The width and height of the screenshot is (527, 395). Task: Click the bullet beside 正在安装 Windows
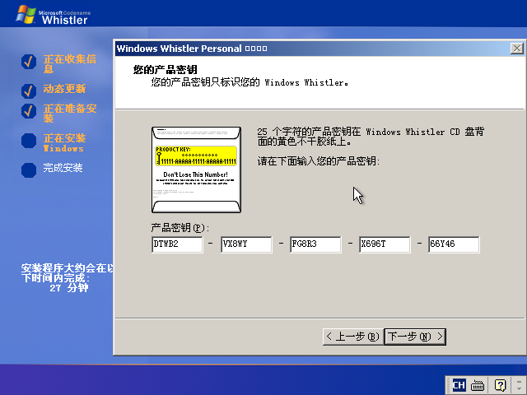(29, 141)
